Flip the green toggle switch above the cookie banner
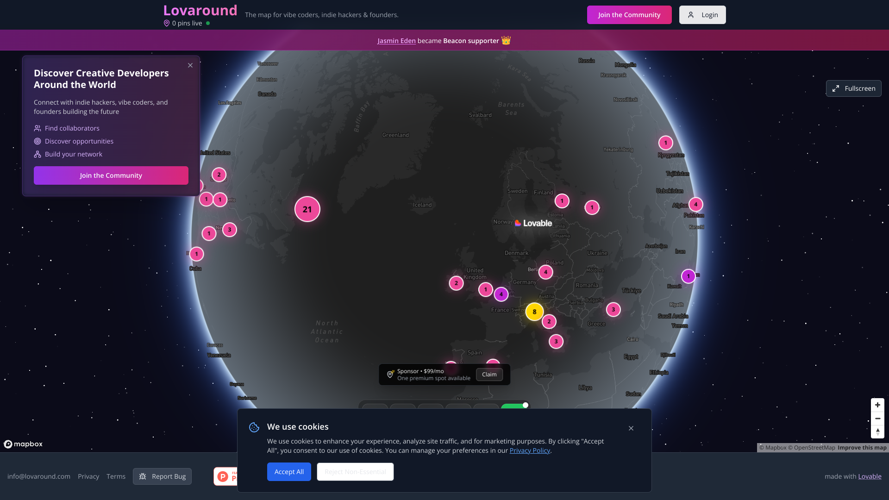 pos(515,405)
